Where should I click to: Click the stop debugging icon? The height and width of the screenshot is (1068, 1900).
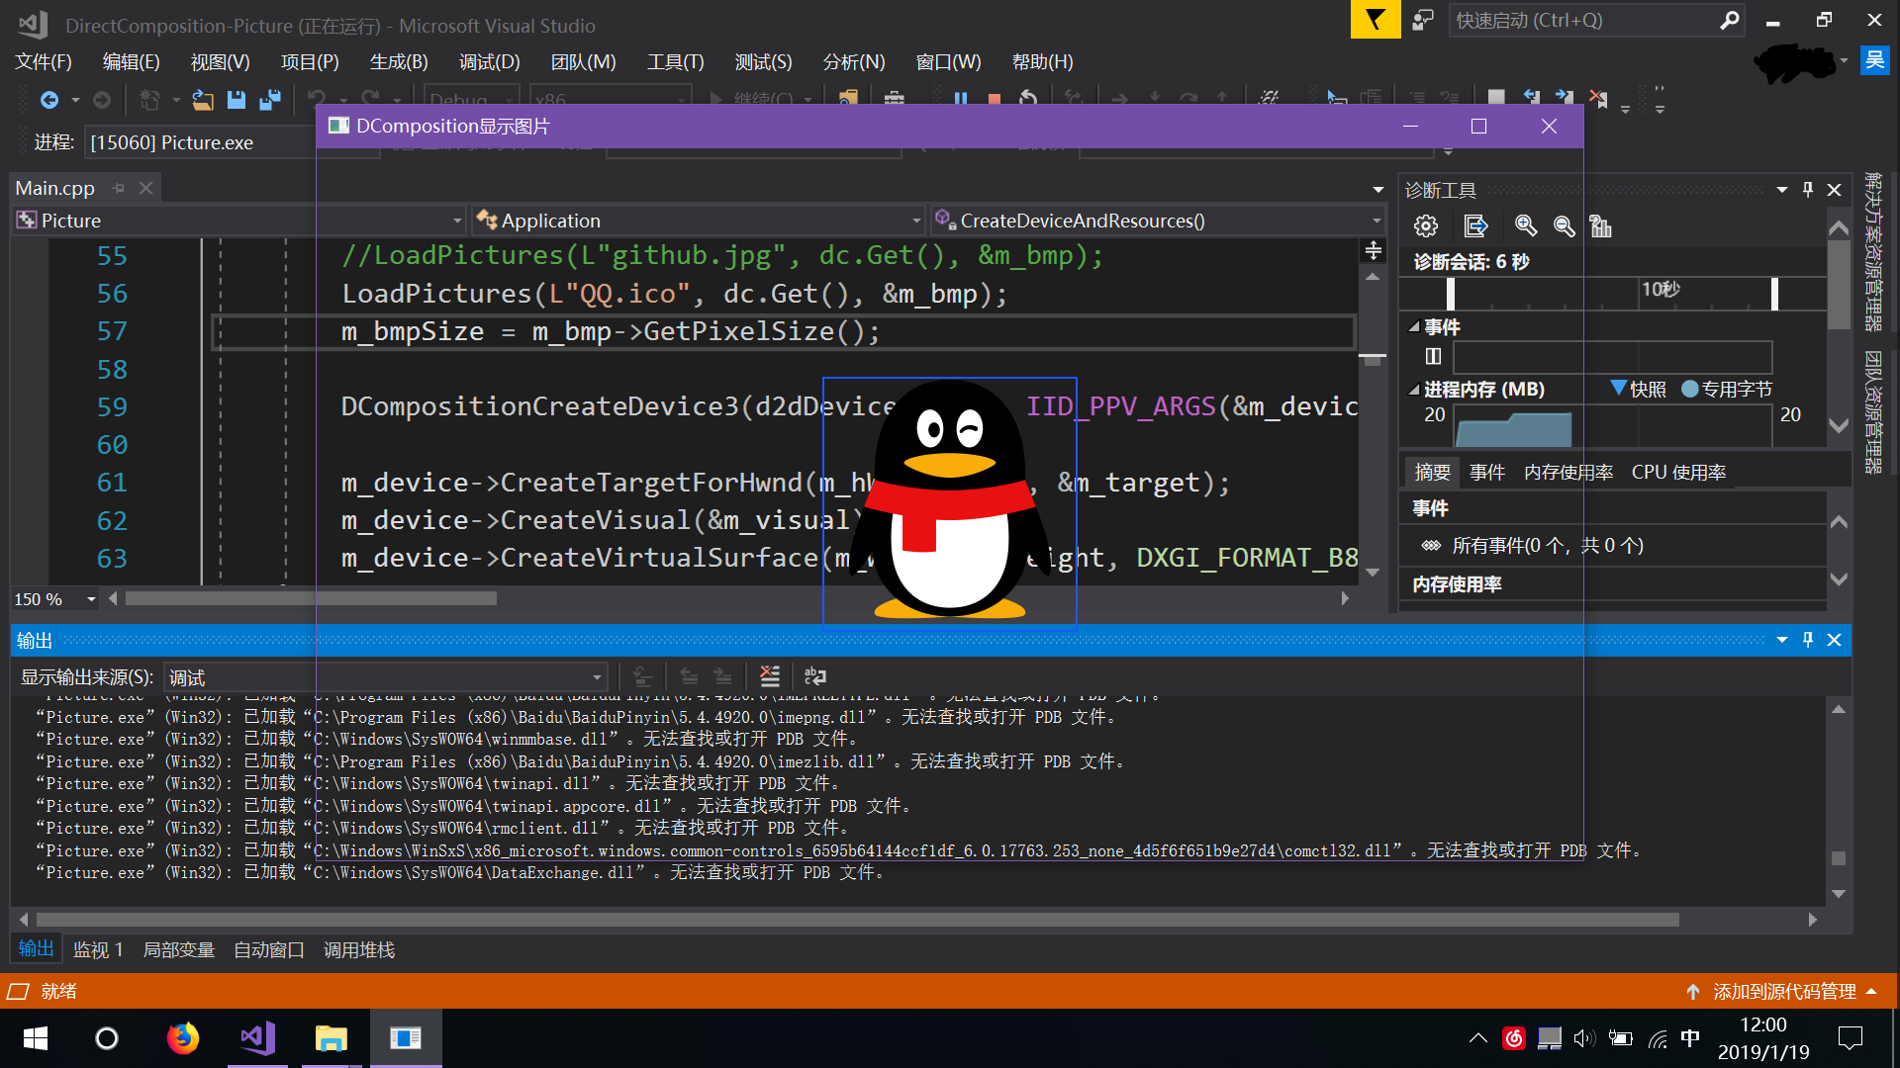994,101
